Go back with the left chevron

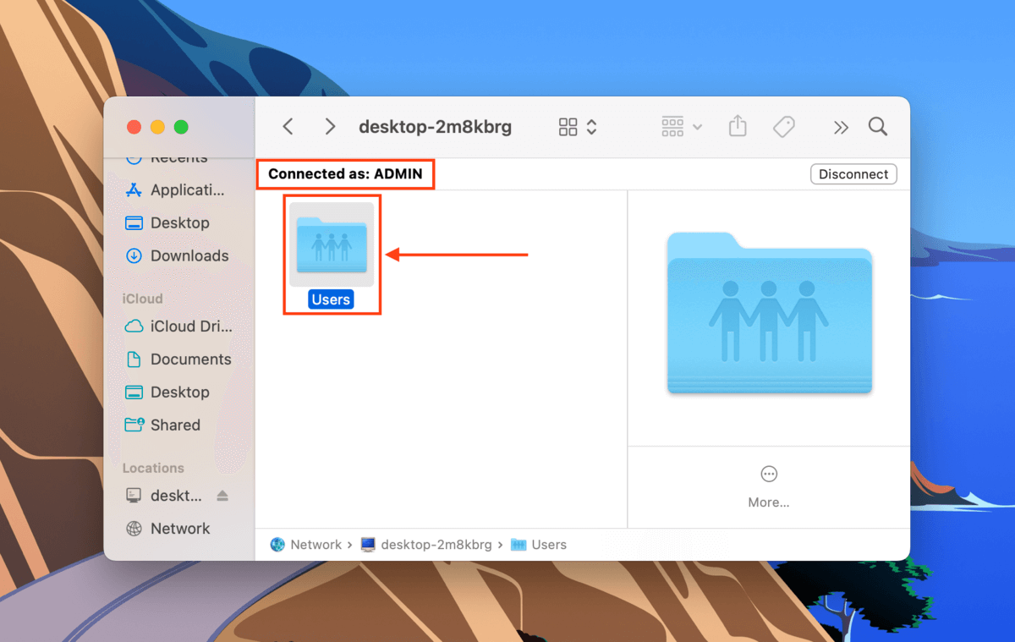[288, 127]
